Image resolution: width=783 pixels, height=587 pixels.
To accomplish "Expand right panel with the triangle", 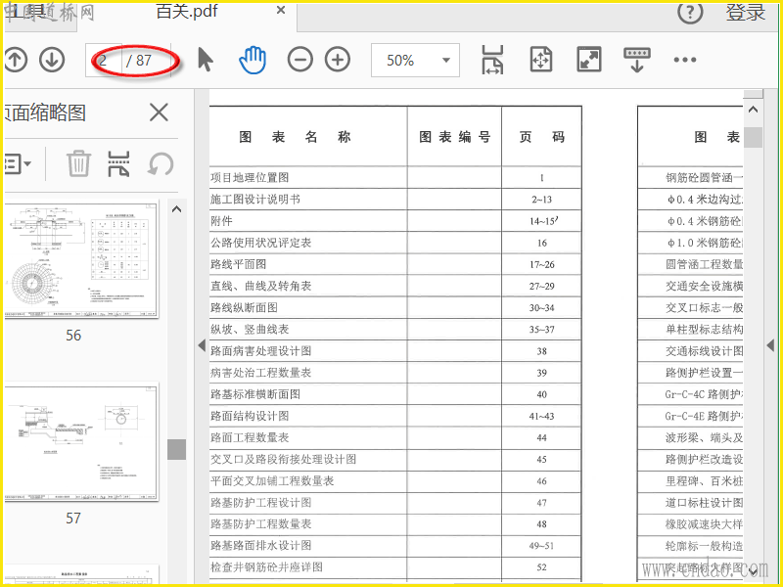I will coord(770,345).
